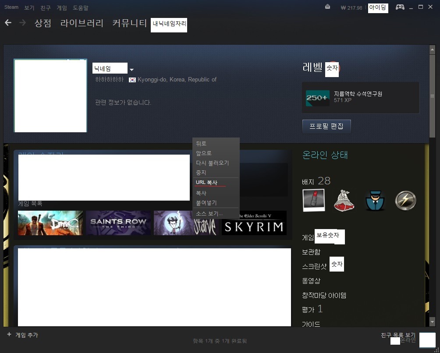Image resolution: width=440 pixels, height=353 pixels.
Task: Click the forward navigation arrow
Action: coord(22,22)
